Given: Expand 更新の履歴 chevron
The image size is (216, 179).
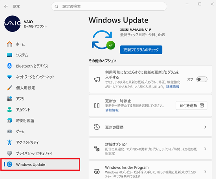Looking at the screenshot, I should (205, 127).
